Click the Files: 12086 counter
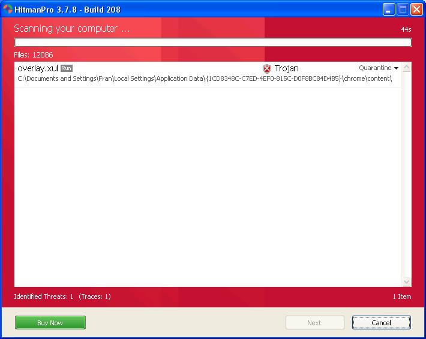Screen dimensions: 426x339 coord(34,55)
